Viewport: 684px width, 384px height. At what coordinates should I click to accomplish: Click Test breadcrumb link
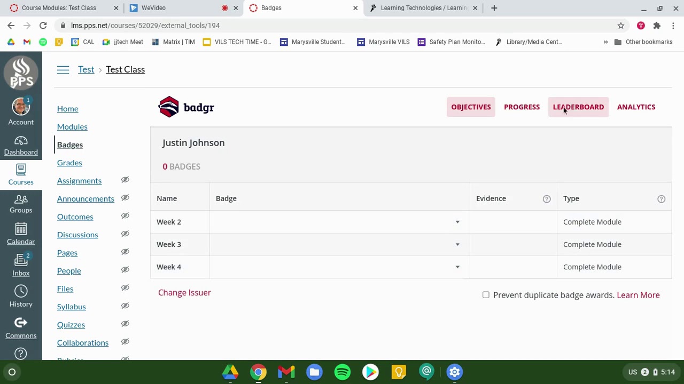coord(86,69)
